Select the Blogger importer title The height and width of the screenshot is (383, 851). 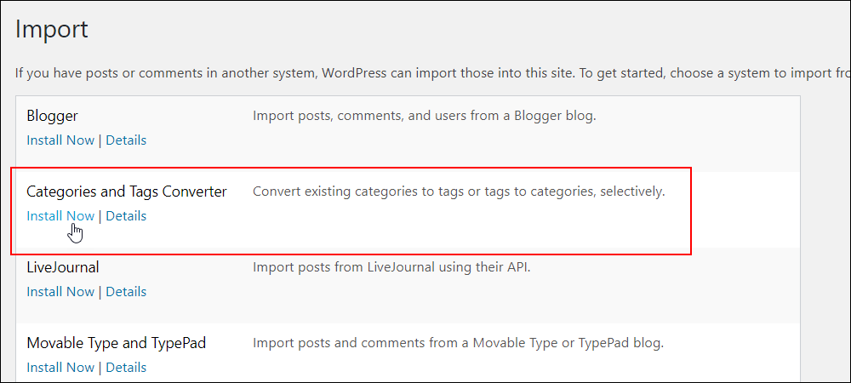click(52, 116)
